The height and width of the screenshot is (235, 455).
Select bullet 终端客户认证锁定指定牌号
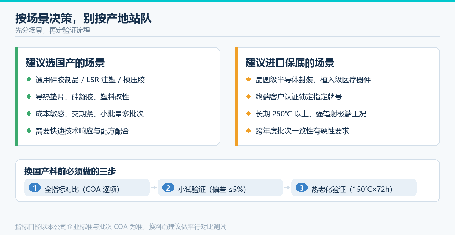[299, 97]
